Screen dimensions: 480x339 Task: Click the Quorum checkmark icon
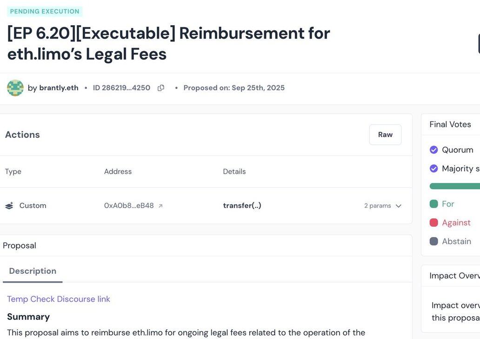(x=434, y=150)
